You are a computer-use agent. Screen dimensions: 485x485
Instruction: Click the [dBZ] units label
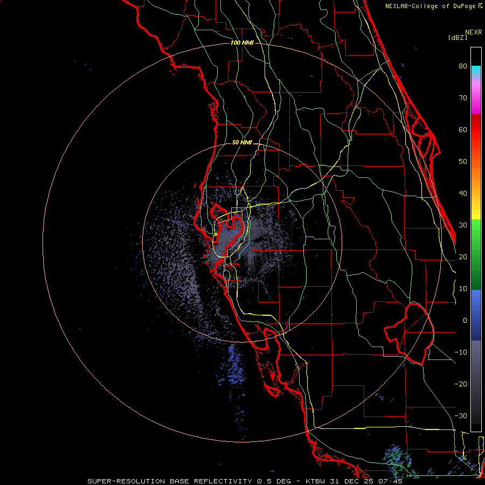click(458, 37)
